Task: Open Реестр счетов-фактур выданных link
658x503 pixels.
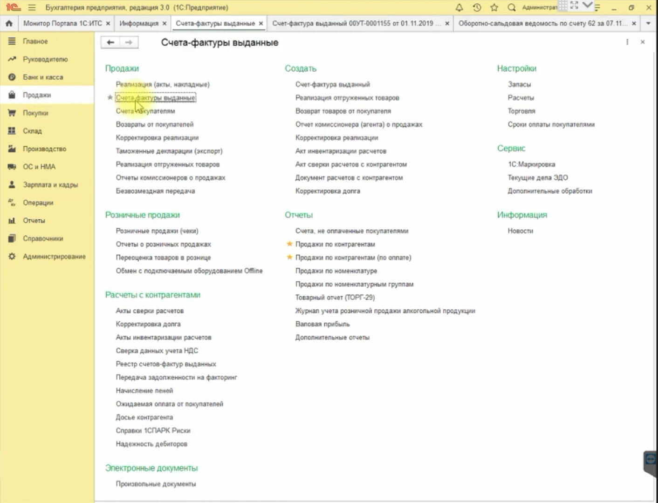Action: coord(166,364)
